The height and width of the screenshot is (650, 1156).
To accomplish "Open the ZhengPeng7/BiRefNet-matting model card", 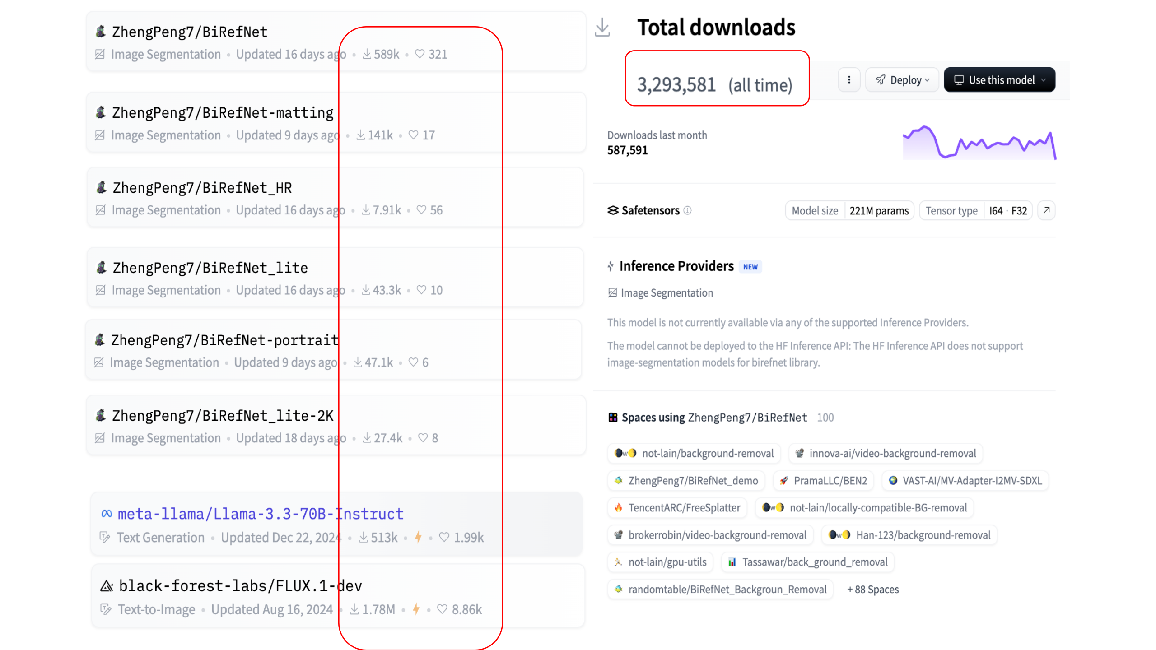I will tap(223, 113).
